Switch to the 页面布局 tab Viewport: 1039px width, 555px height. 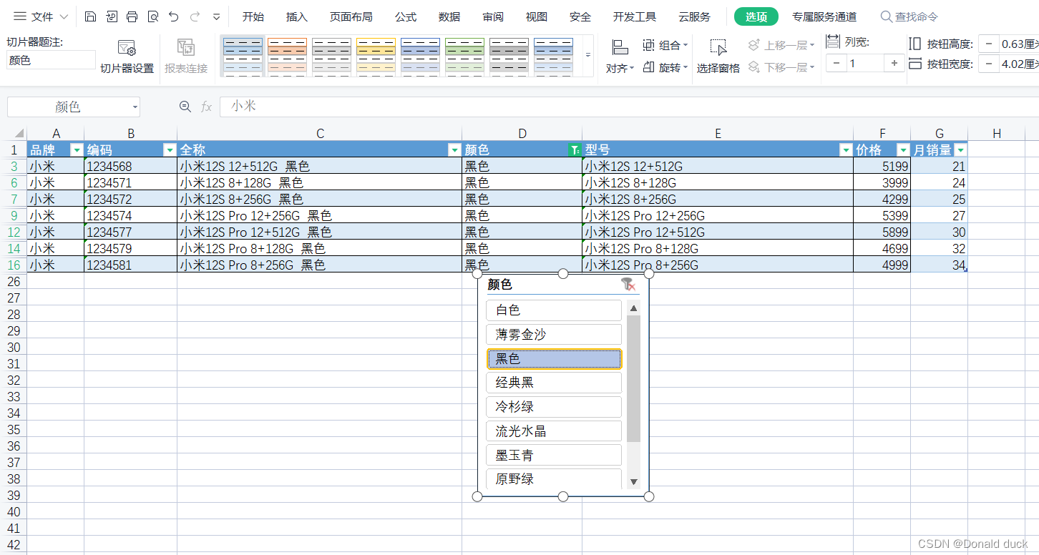click(351, 16)
